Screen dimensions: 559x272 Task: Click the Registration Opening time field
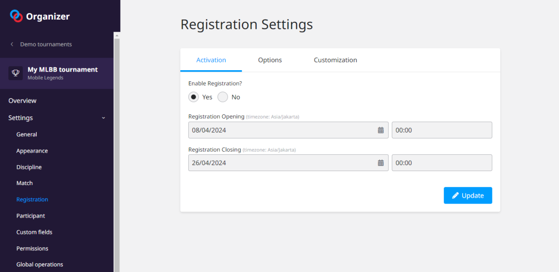[x=442, y=130]
